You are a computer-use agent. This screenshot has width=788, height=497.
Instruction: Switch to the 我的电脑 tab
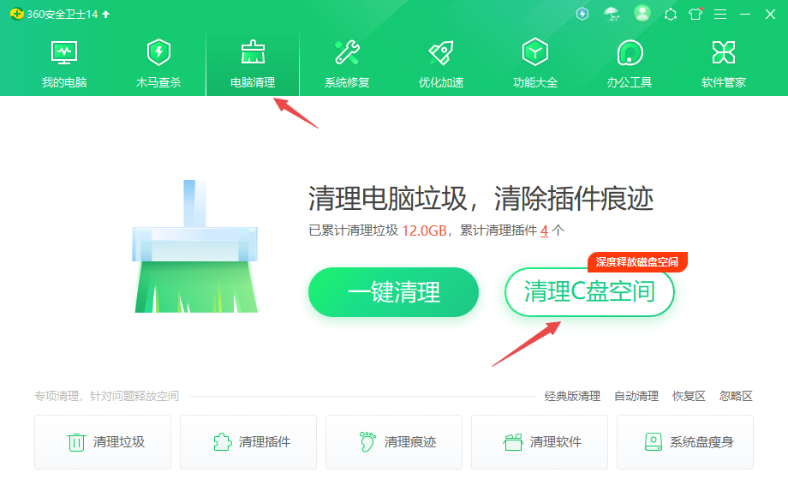pyautogui.click(x=63, y=60)
